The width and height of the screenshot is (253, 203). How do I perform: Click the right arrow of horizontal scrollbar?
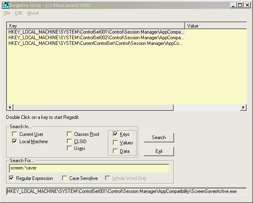(x=243, y=108)
